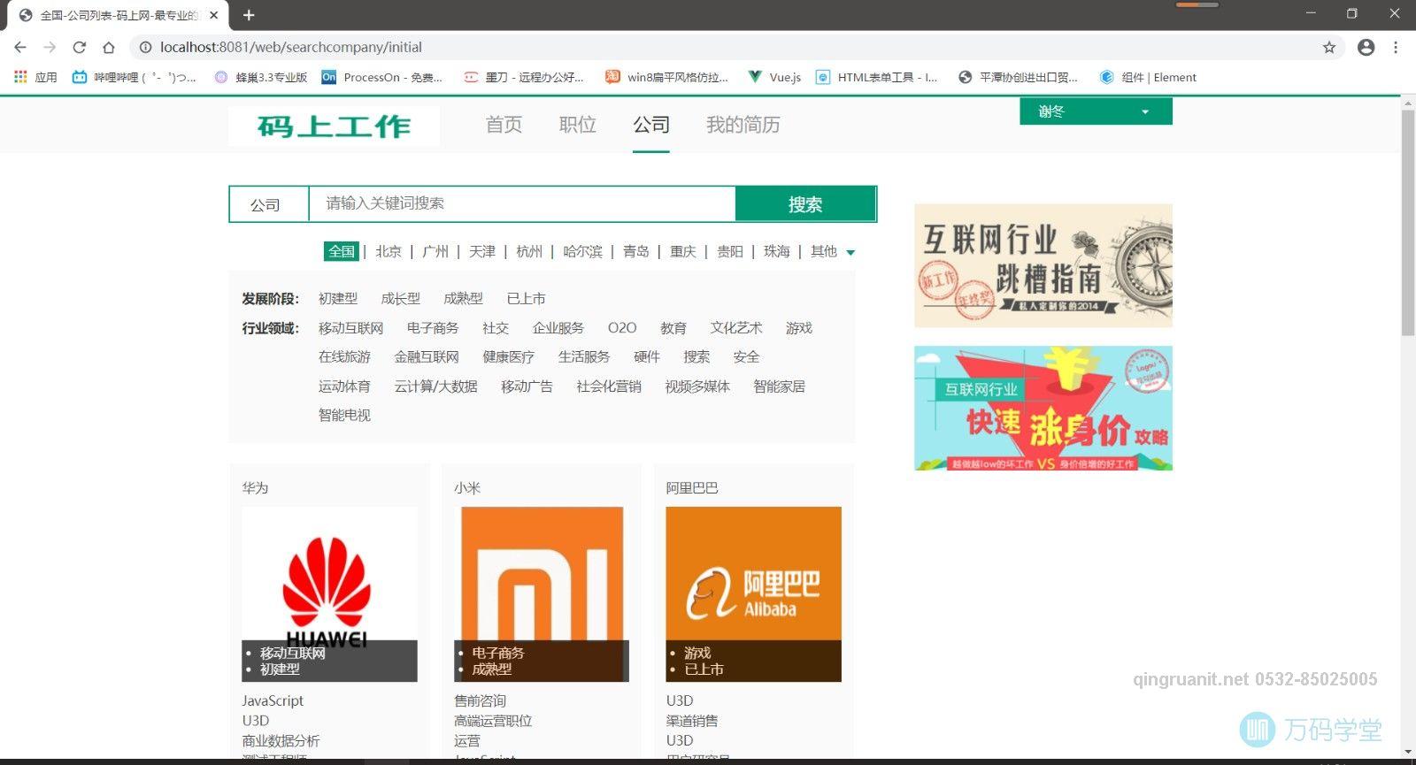Click the page vertical scrollbar

tap(1408, 223)
